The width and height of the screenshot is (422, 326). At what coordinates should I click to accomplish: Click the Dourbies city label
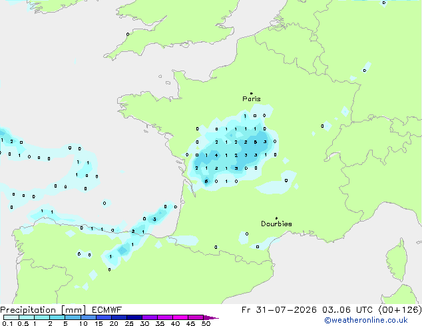(x=276, y=224)
